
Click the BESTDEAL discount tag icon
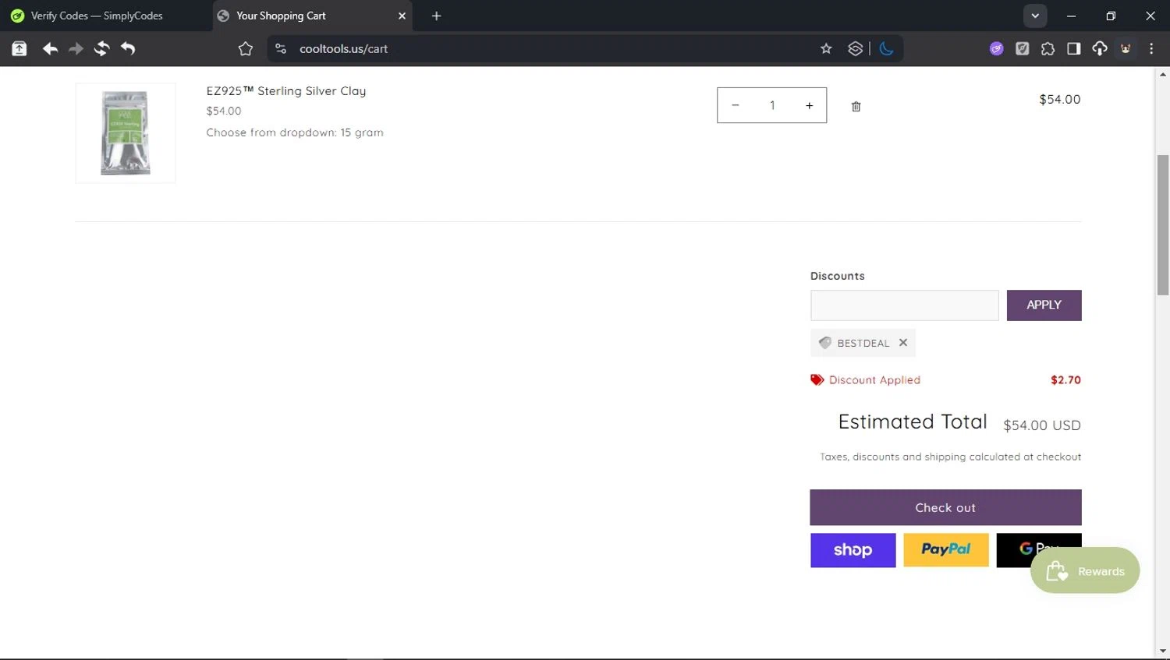tap(825, 342)
